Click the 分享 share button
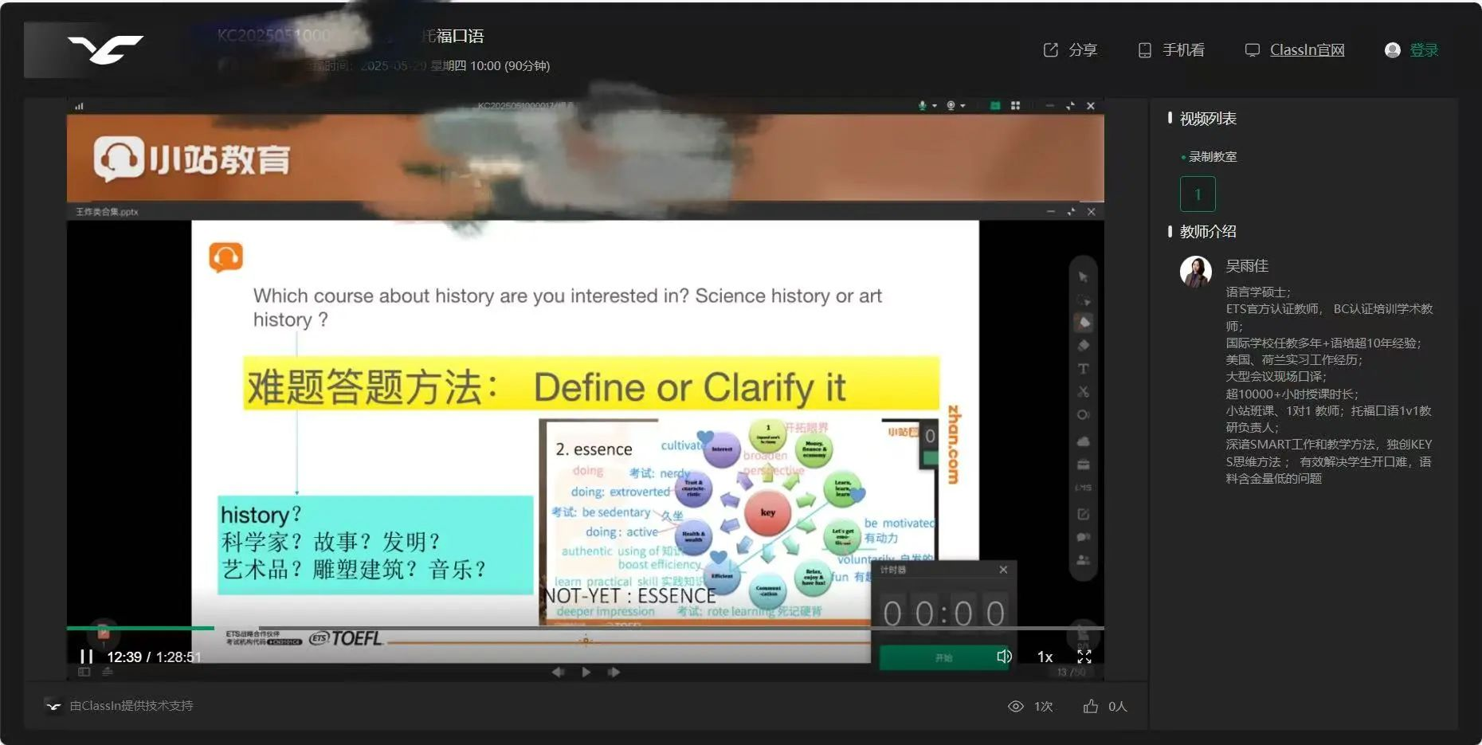 [1070, 50]
